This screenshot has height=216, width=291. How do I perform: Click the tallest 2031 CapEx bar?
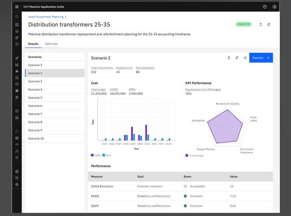(x=146, y=132)
